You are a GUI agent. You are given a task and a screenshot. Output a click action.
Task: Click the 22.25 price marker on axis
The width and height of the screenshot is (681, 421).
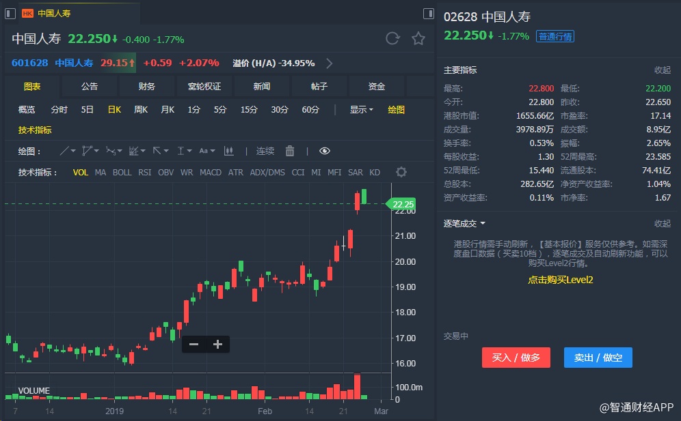point(403,204)
